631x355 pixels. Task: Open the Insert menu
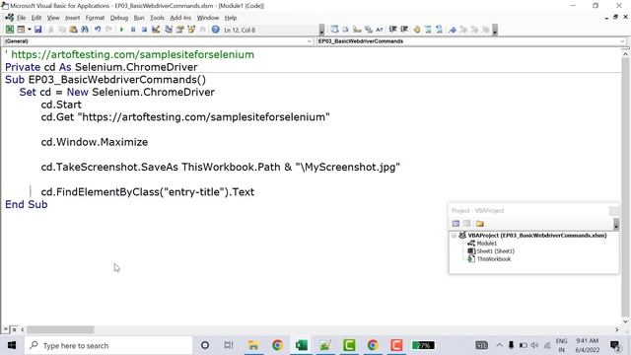pyautogui.click(x=72, y=18)
